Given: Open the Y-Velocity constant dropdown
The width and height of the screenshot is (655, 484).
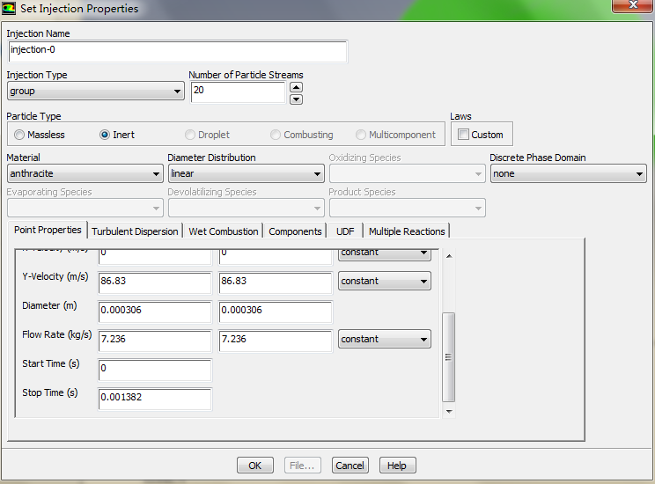Looking at the screenshot, I should coord(385,281).
